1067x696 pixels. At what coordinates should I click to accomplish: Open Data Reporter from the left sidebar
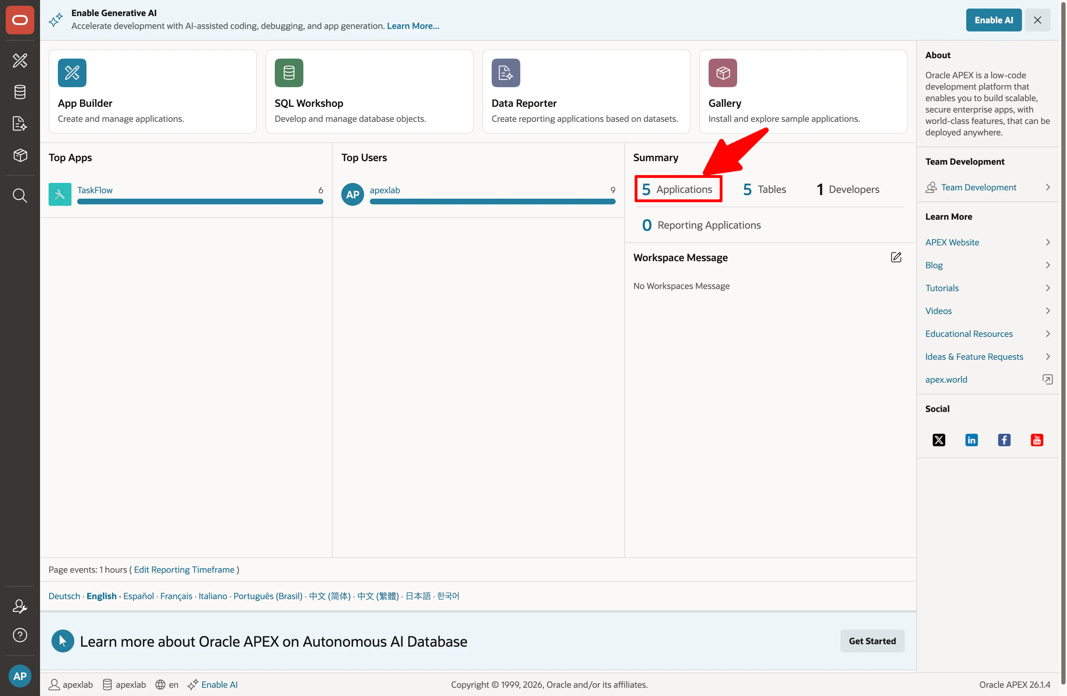[20, 123]
